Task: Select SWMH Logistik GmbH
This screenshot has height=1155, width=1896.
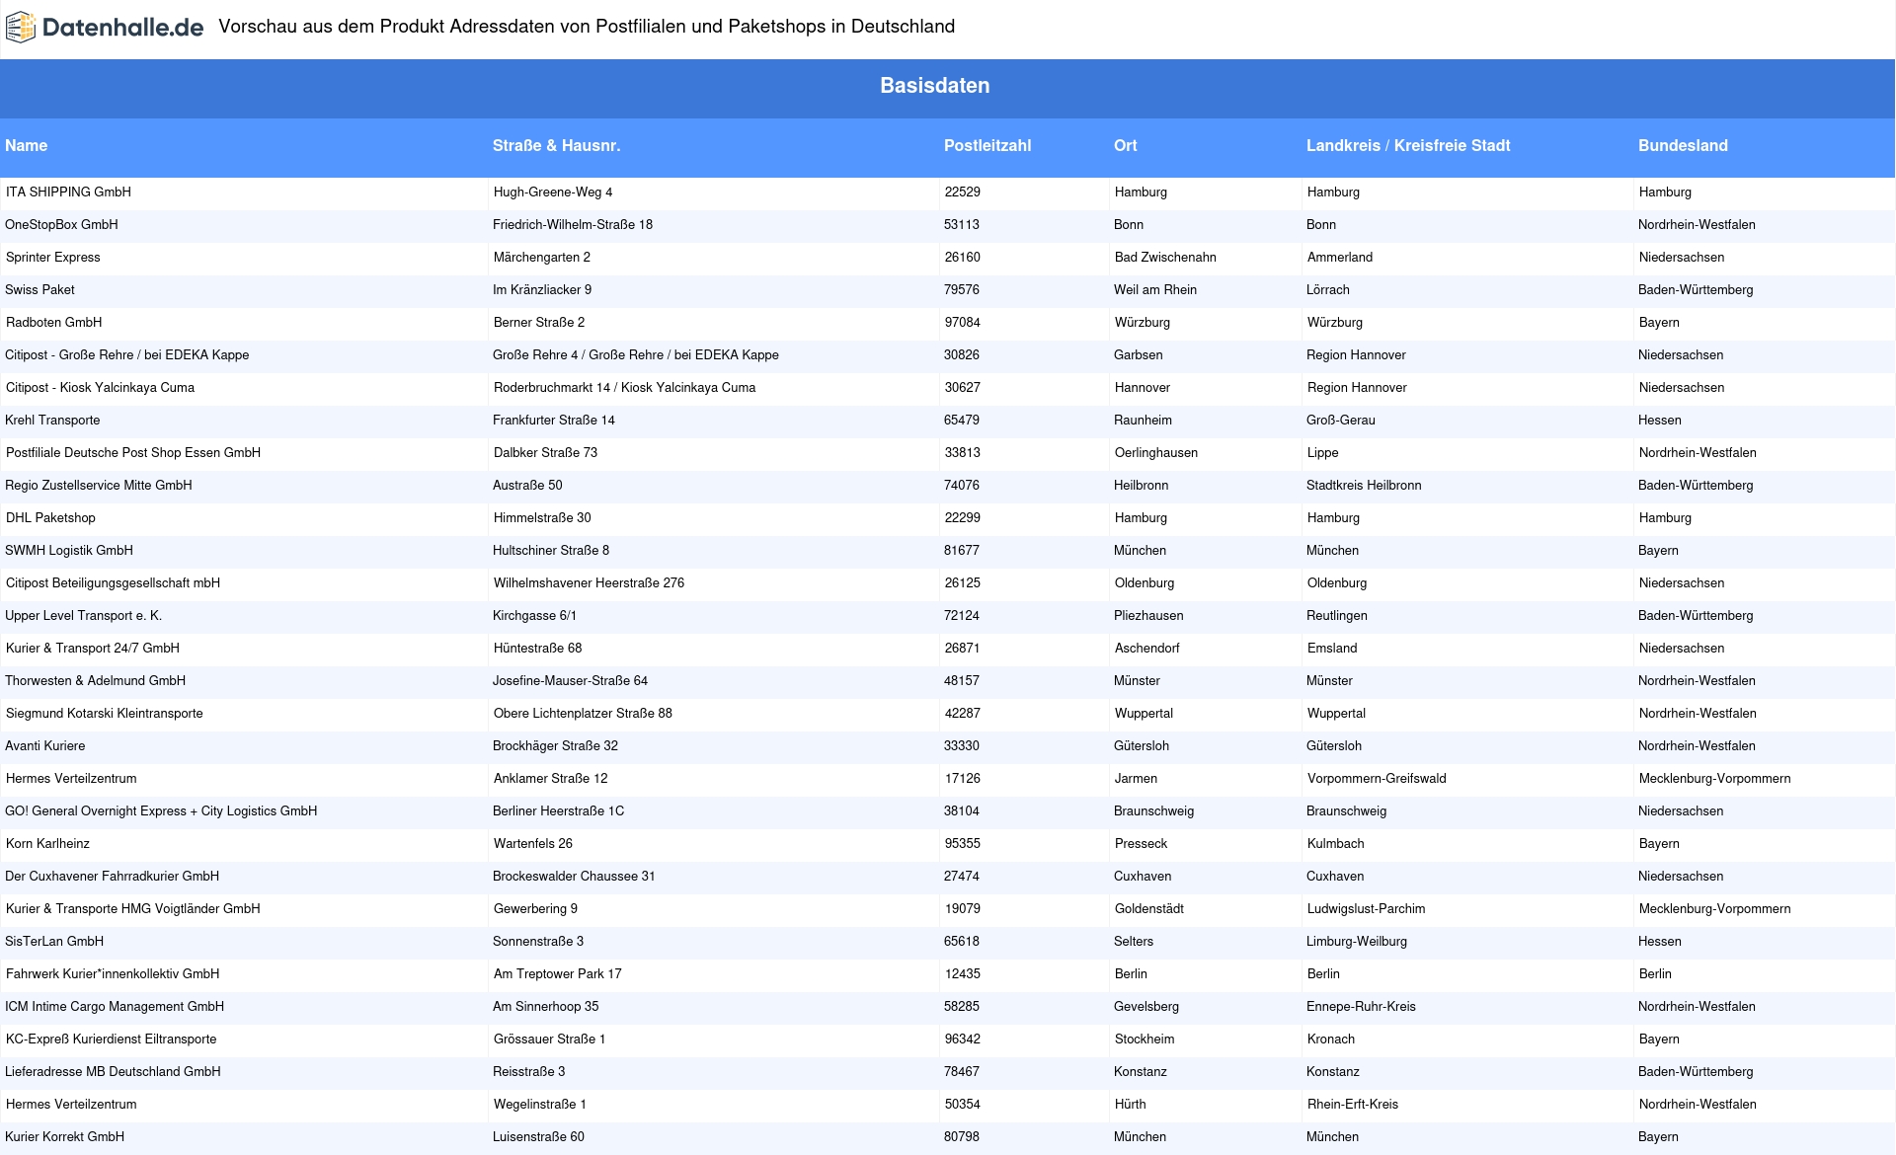Action: pyautogui.click(x=68, y=550)
